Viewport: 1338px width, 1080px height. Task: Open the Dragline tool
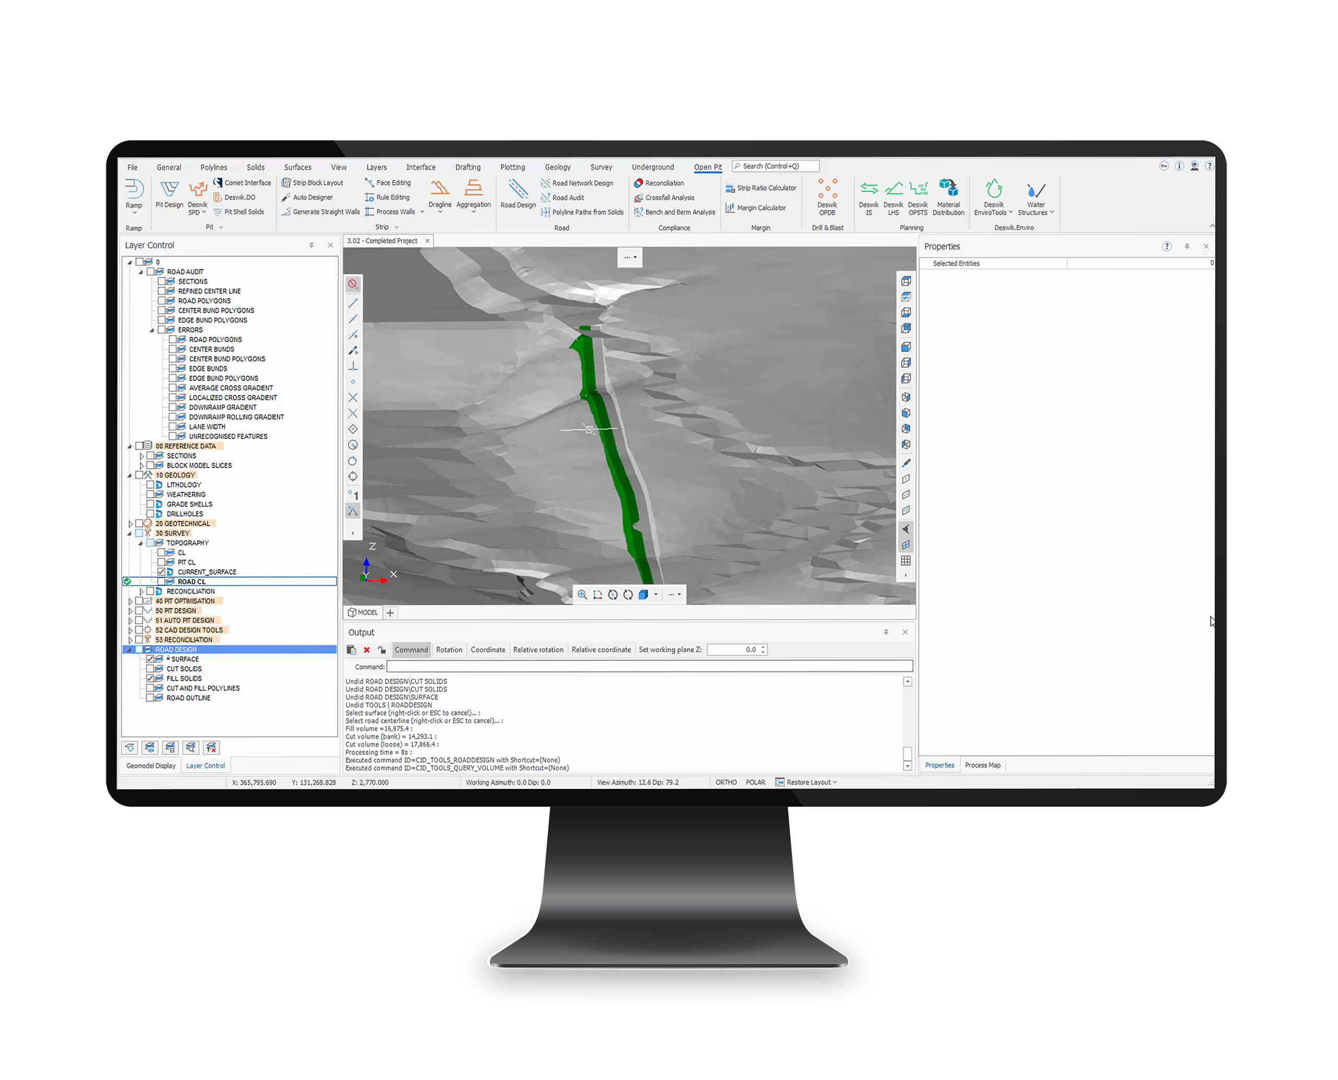(x=440, y=196)
